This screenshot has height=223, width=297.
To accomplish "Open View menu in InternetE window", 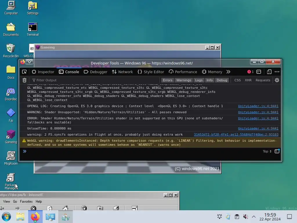I will coord(6,202).
